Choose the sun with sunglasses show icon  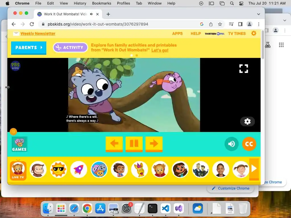point(59,169)
